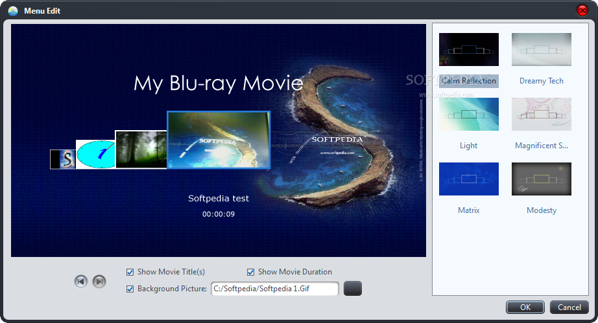Uncheck the Background Picture checkbox

click(130, 289)
